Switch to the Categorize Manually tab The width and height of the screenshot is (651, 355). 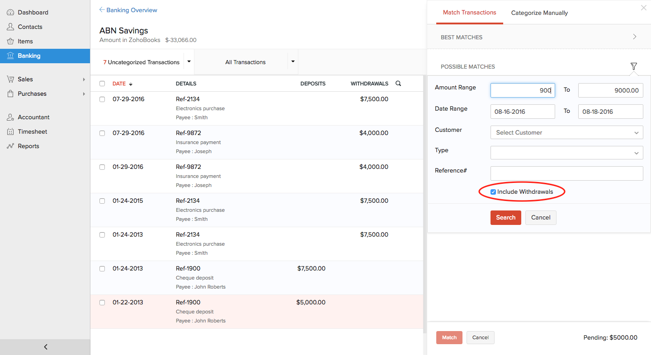[539, 13]
